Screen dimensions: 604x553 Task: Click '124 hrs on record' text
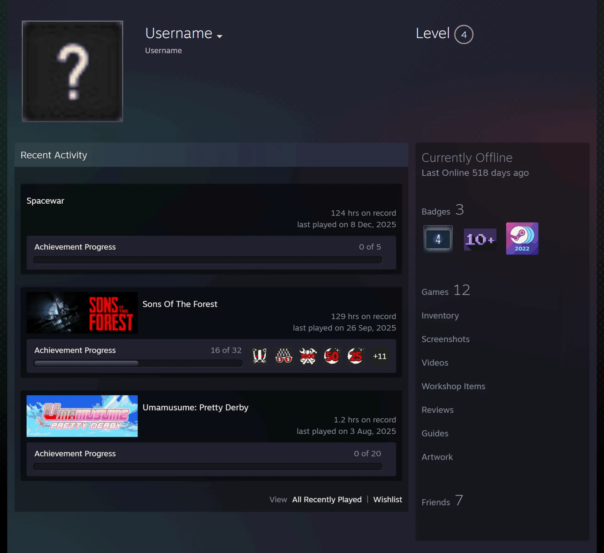pyautogui.click(x=363, y=213)
